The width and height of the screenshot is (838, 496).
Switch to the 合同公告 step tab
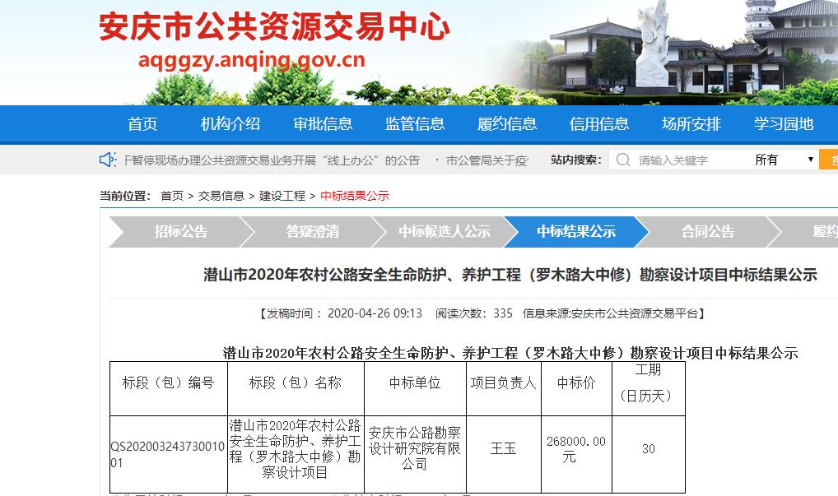click(x=708, y=232)
